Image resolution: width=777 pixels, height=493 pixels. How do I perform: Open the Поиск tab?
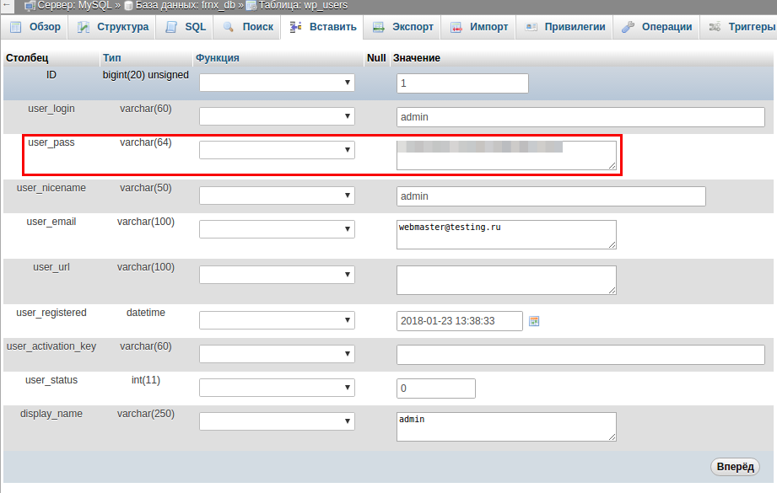click(x=247, y=27)
